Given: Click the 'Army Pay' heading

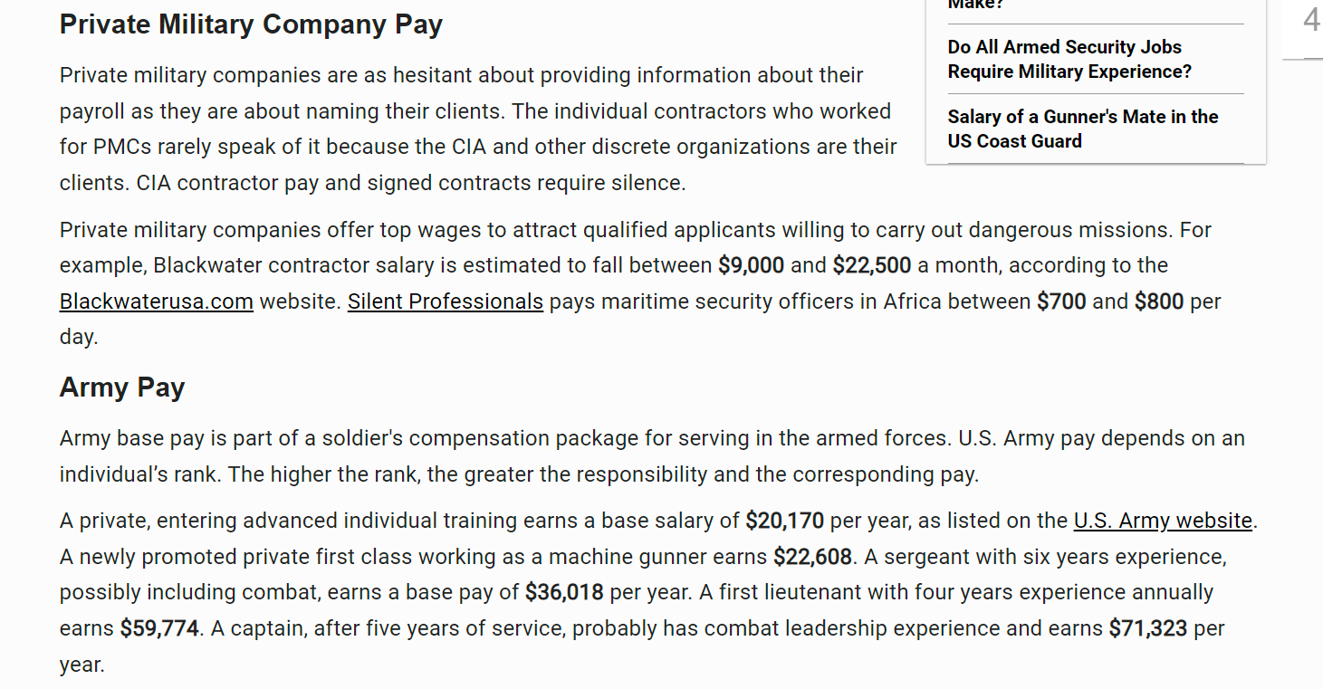Looking at the screenshot, I should click(122, 388).
